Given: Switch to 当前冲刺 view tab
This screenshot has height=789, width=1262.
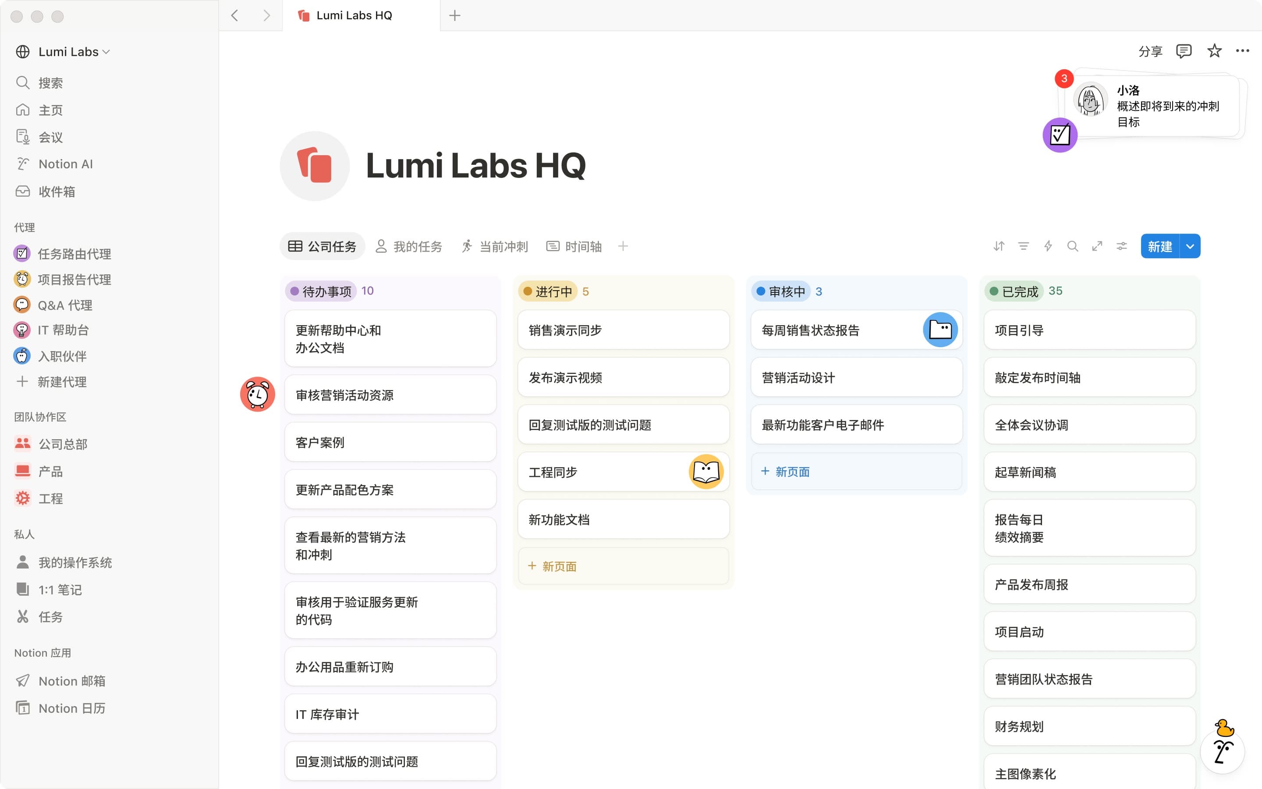Looking at the screenshot, I should pyautogui.click(x=495, y=246).
